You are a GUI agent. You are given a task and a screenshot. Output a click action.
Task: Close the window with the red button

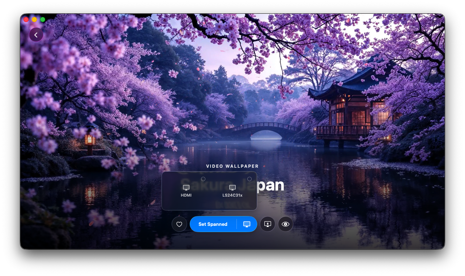click(x=26, y=19)
